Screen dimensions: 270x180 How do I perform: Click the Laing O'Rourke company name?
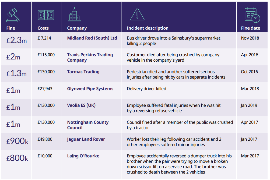pyautogui.click(x=83, y=156)
